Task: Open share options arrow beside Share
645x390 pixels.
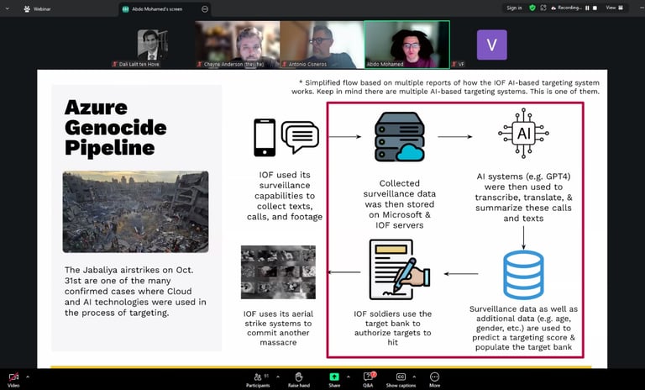Action: click(348, 377)
